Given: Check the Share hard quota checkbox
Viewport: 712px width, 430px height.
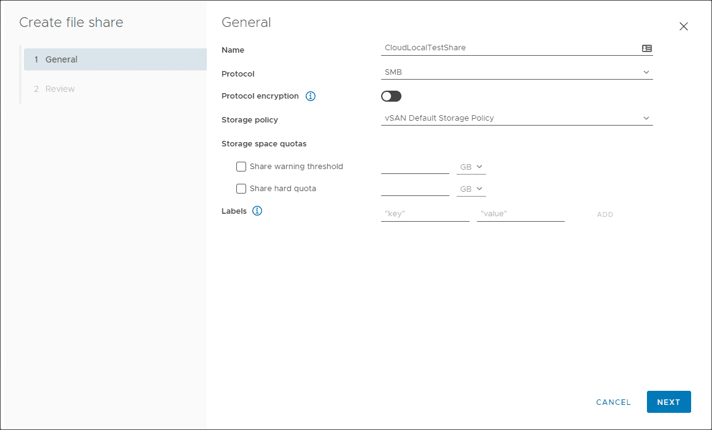Looking at the screenshot, I should pos(241,189).
